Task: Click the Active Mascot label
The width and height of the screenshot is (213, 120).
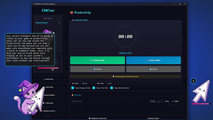Action: tap(48, 18)
